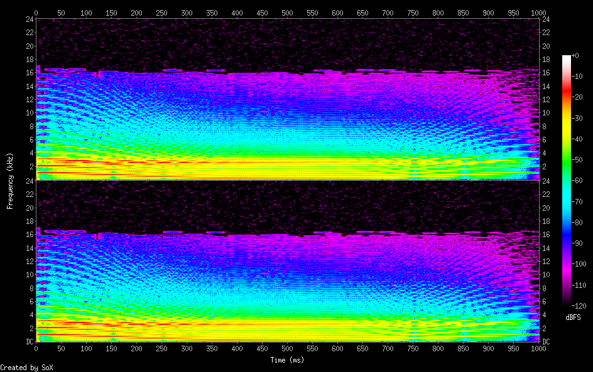Image resolution: width=593 pixels, height=372 pixels.
Task: Click the '-70' color scale label
Action: pyautogui.click(x=577, y=201)
